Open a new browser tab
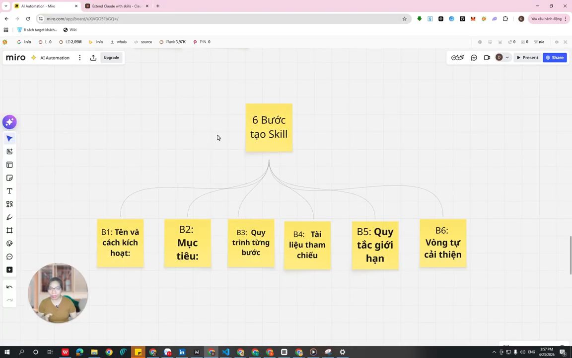572x358 pixels. tap(158, 6)
